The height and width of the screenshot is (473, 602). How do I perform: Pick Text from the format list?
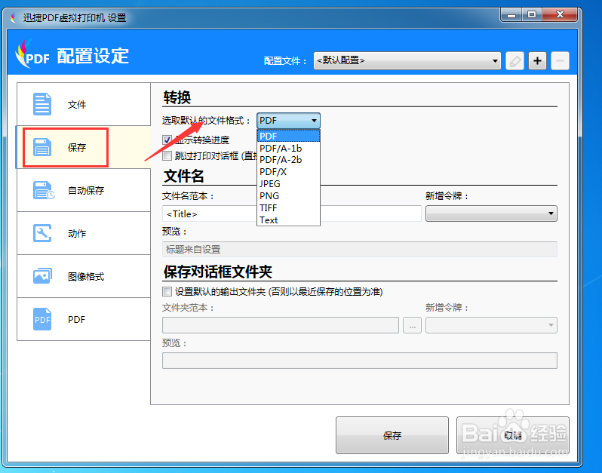coord(288,220)
